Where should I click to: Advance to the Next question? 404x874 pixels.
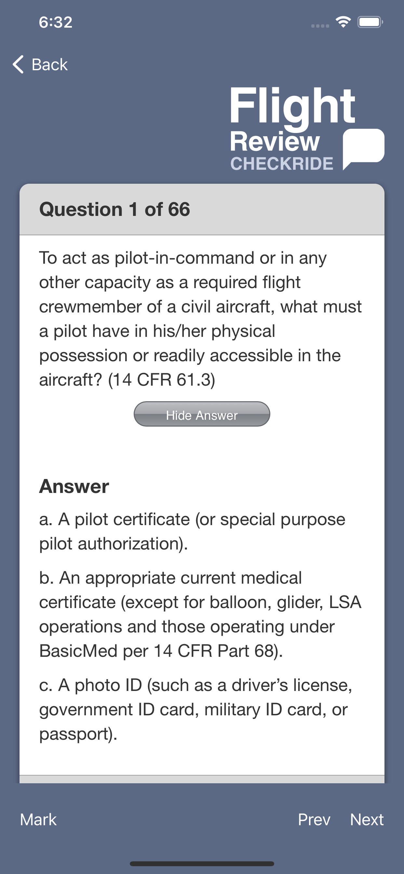[x=367, y=820]
